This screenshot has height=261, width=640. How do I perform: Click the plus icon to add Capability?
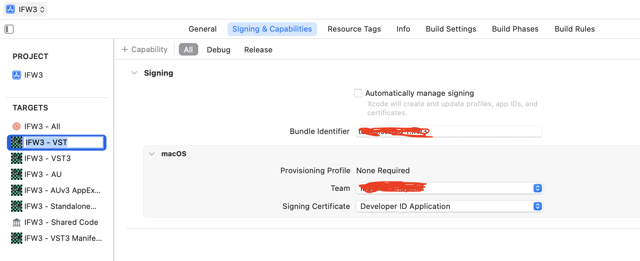click(x=125, y=50)
